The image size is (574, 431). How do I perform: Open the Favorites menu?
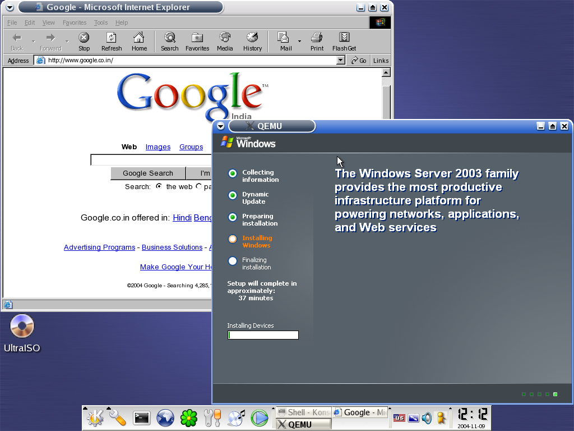point(75,22)
